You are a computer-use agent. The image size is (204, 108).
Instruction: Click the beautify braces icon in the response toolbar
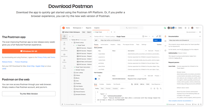click(x=151, y=89)
